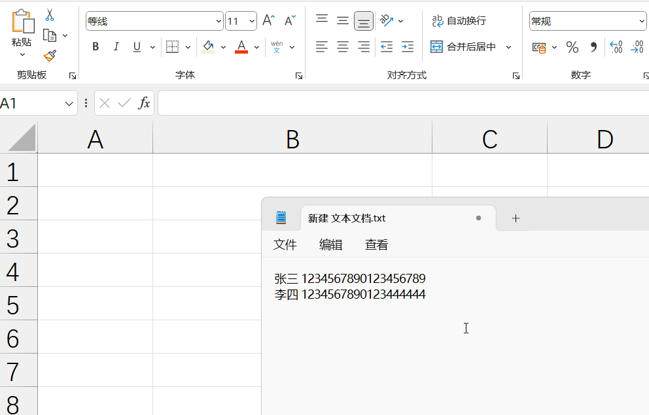Click the Paste clipboard icon

pos(23,22)
